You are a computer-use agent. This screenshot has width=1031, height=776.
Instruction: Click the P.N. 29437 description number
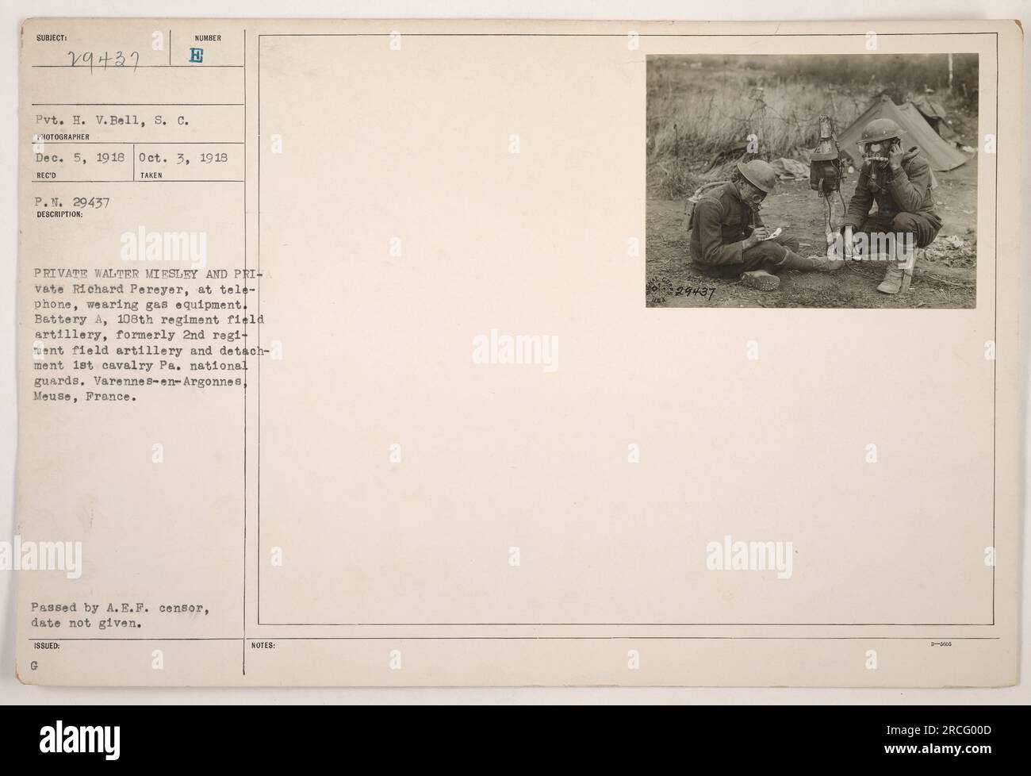tap(71, 202)
